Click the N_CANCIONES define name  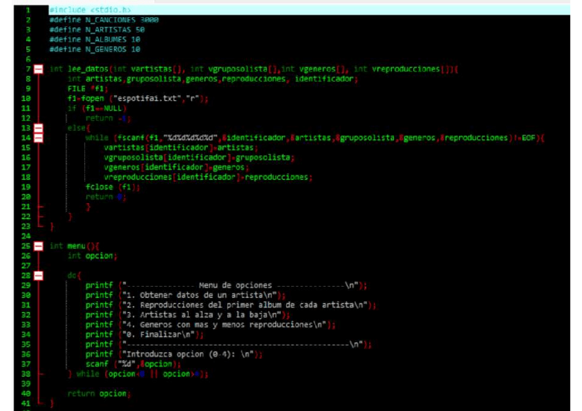[x=111, y=21]
